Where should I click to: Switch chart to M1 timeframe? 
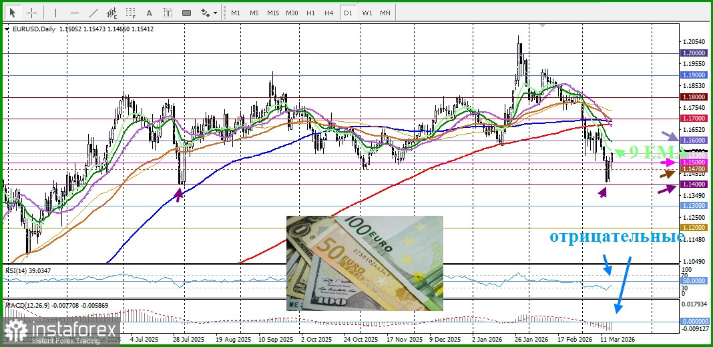pyautogui.click(x=236, y=13)
